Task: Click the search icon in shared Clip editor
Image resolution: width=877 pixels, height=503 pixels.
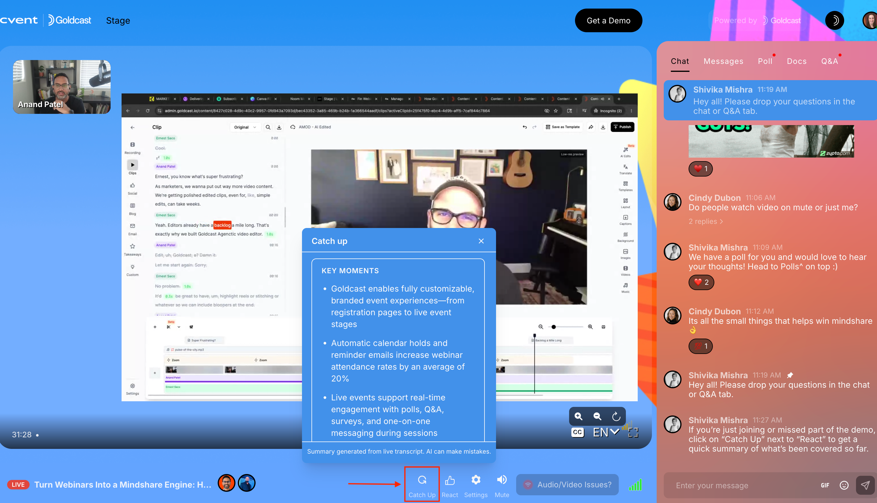Action: click(268, 127)
